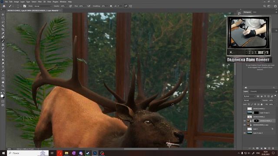Click the symmetry paint butterfly icon
Image resolution: width=278 pixels, height=156 pixels.
click(130, 6)
